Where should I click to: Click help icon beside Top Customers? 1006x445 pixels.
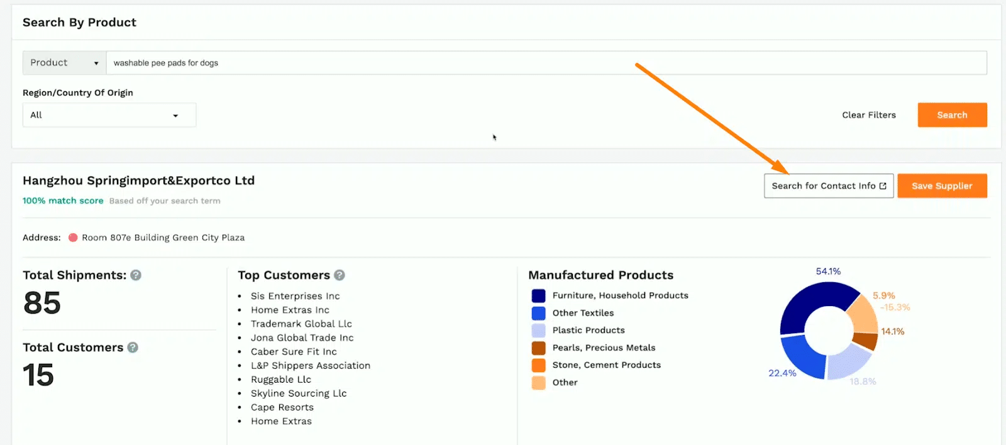click(x=340, y=275)
